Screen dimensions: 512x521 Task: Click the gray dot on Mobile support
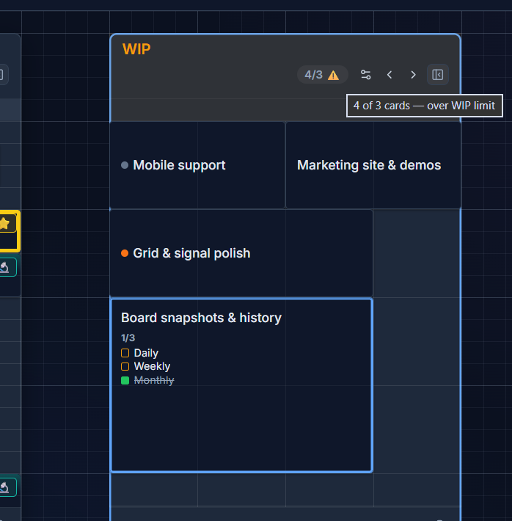pyautogui.click(x=125, y=165)
